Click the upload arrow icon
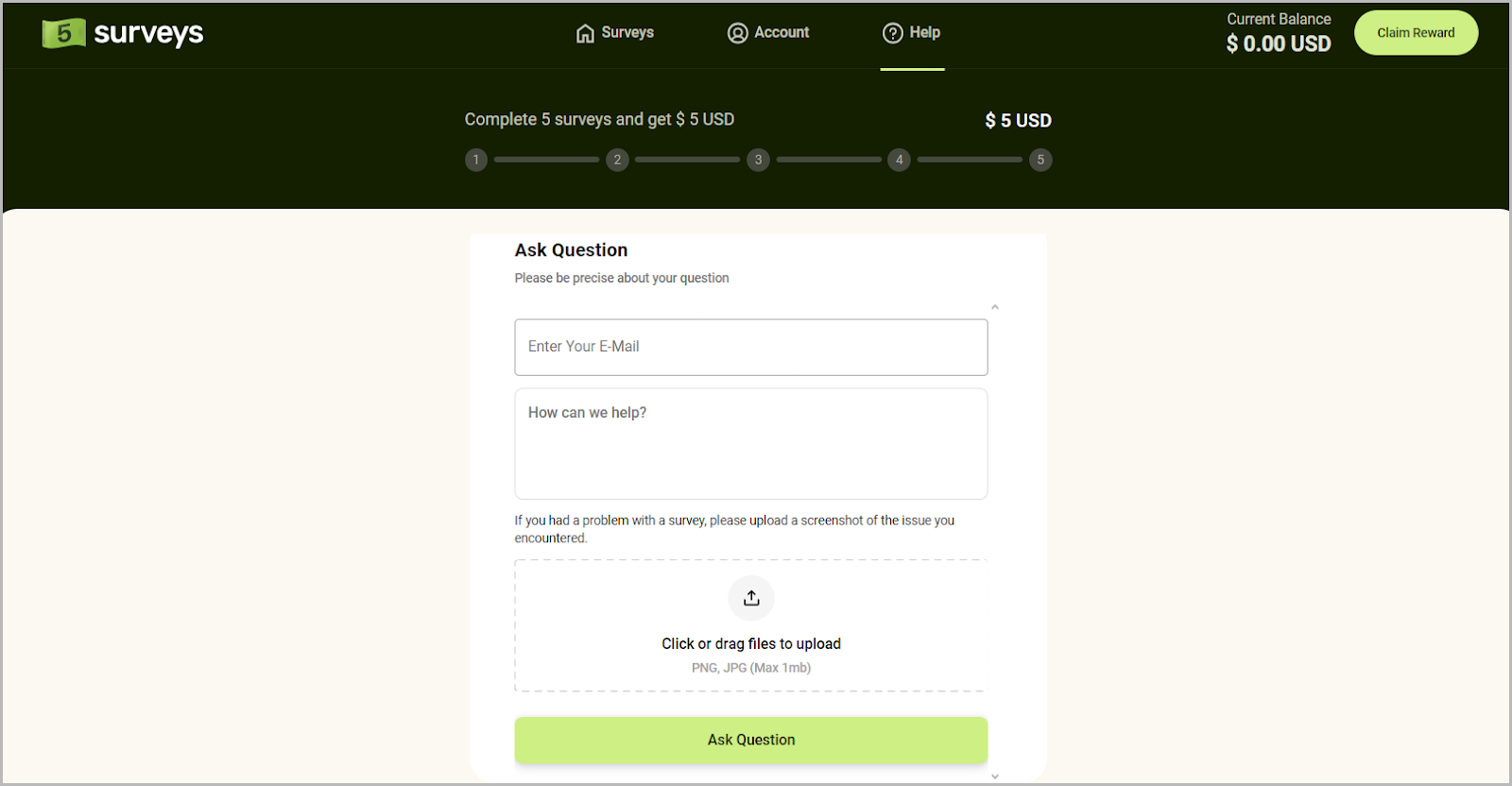Screen dimensions: 1512x786 tap(750, 597)
